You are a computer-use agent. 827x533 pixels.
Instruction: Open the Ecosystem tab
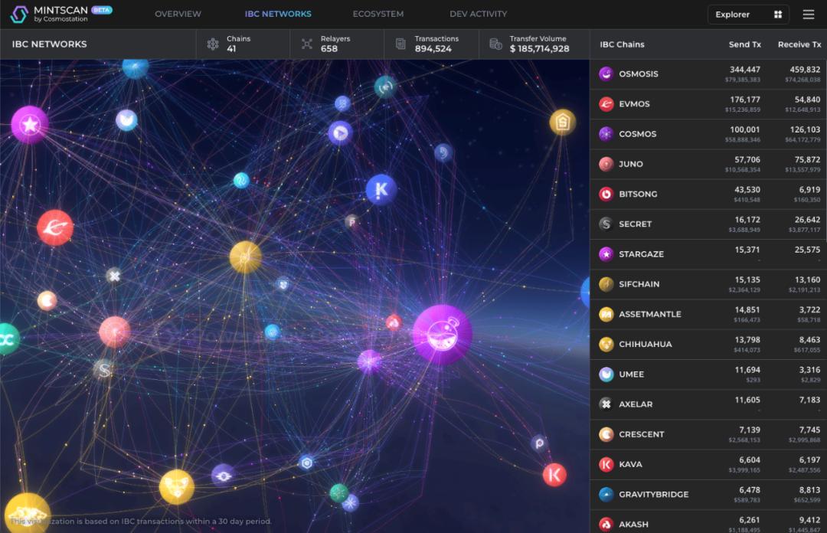coord(378,15)
